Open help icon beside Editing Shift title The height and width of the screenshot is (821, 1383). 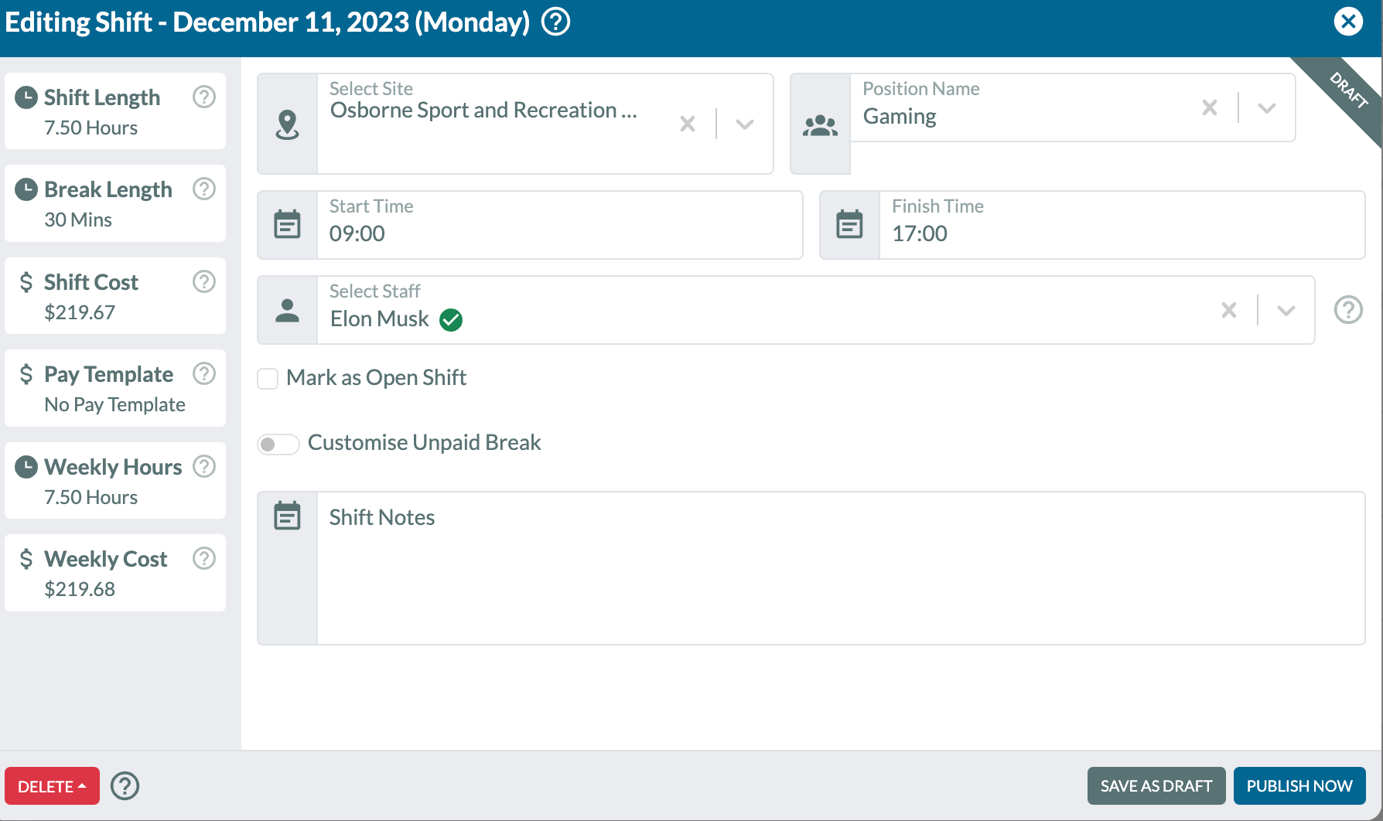555,22
